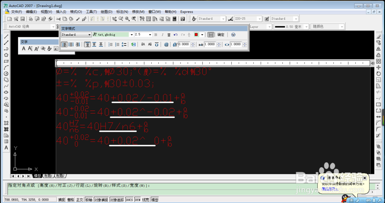Switch to the 布局2 layout tab

coord(60,176)
